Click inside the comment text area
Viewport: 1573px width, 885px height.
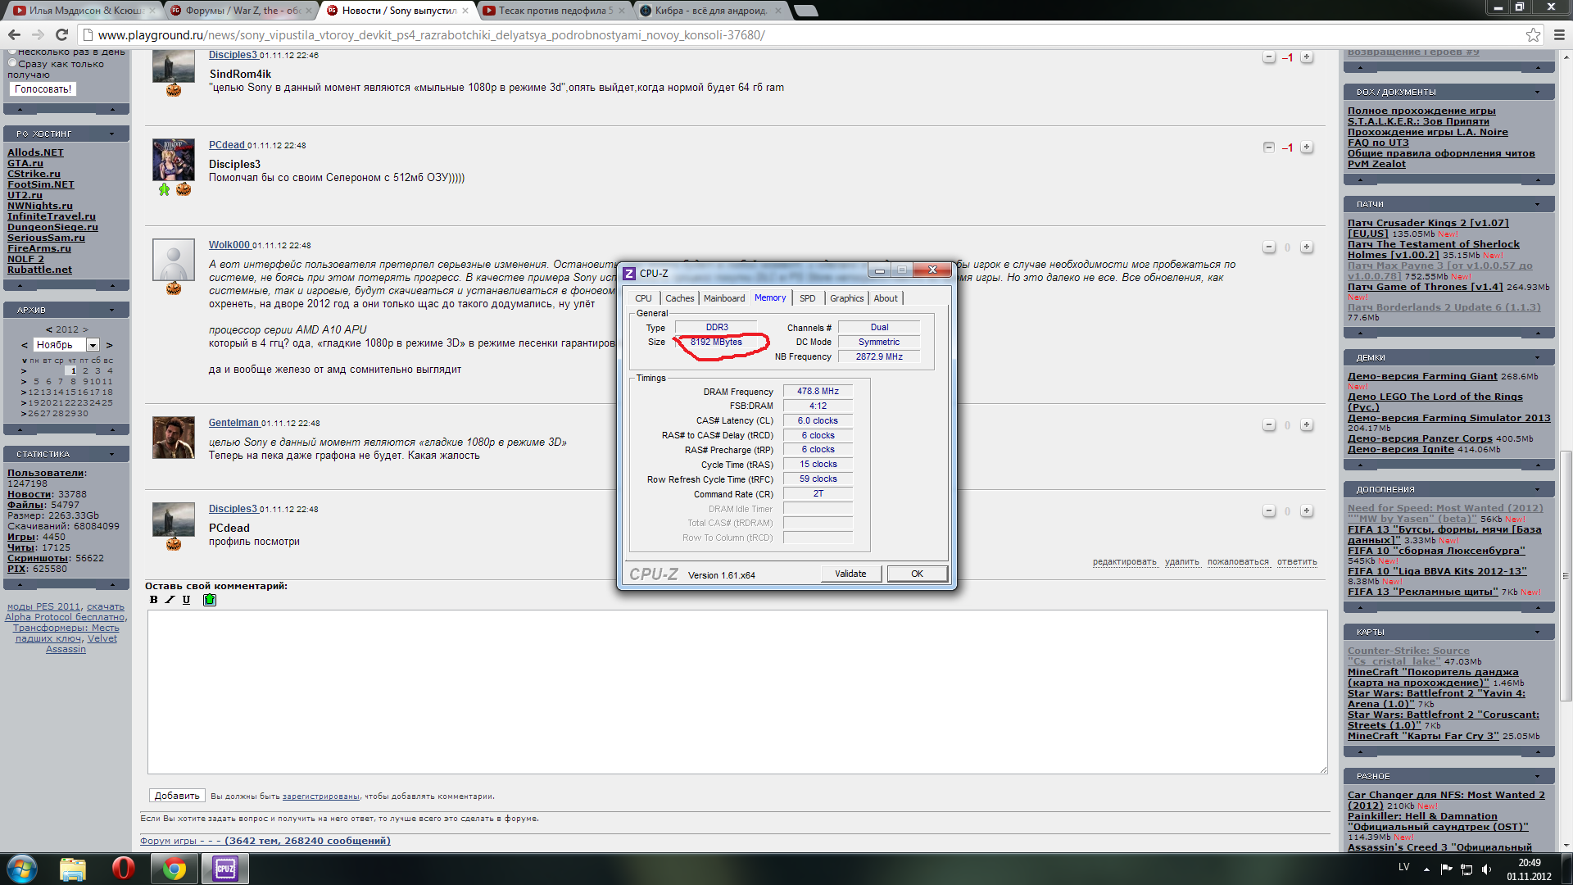[737, 692]
